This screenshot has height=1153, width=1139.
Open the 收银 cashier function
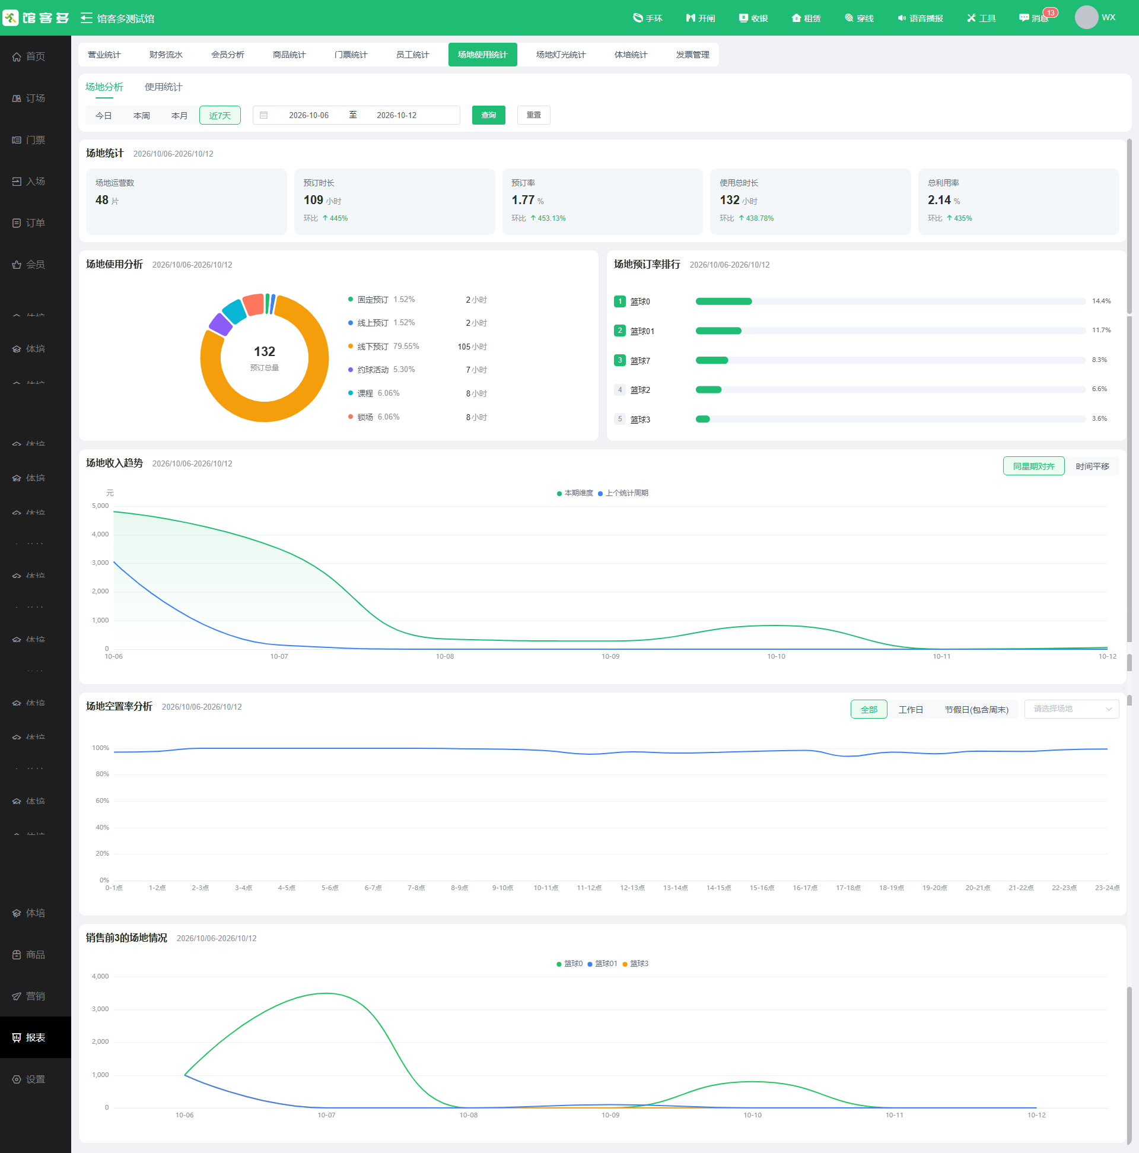coord(753,18)
